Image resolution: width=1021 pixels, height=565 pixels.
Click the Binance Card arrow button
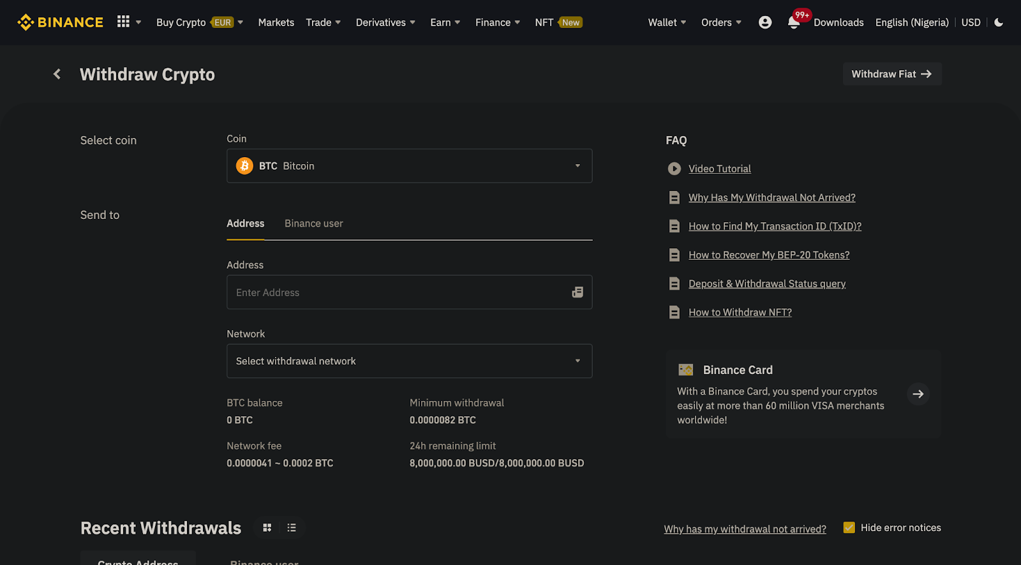click(x=918, y=394)
